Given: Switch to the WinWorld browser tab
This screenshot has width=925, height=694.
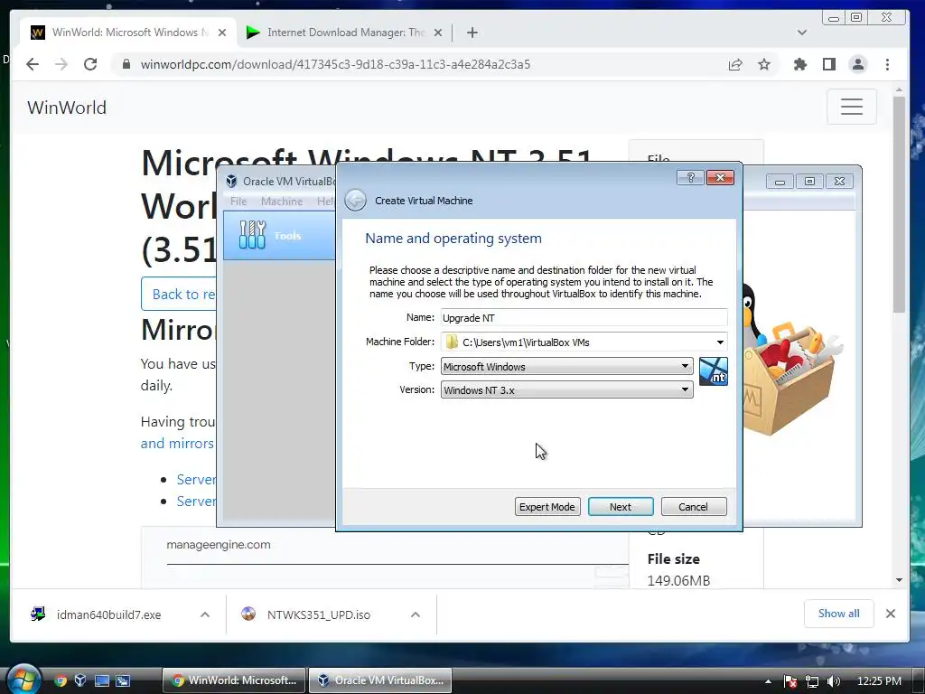Looking at the screenshot, I should pyautogui.click(x=128, y=33).
